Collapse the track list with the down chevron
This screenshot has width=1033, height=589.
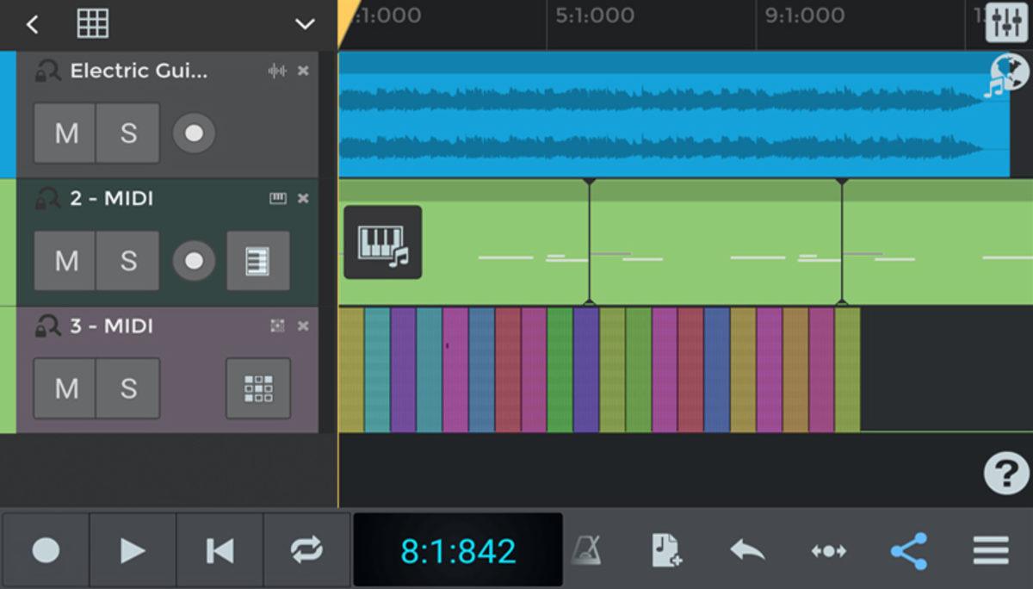click(305, 24)
